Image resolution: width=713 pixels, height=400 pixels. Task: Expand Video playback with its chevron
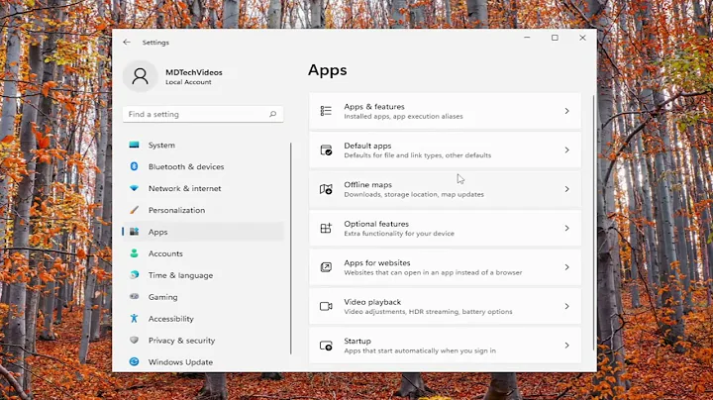[566, 306]
